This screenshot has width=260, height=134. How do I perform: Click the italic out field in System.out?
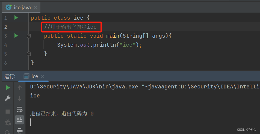[85, 45]
